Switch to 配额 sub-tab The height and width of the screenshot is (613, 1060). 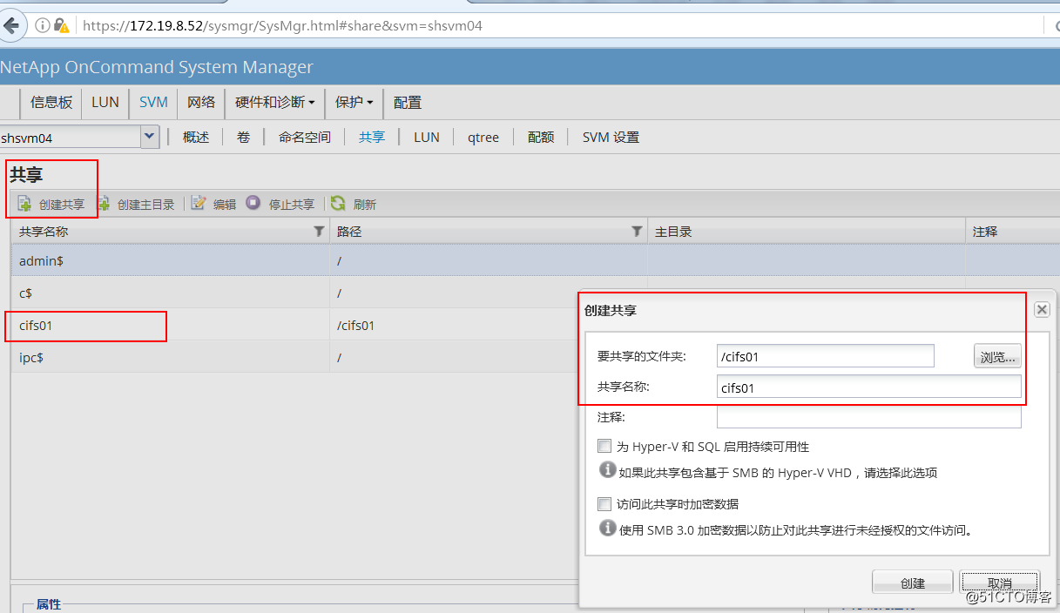pyautogui.click(x=541, y=137)
